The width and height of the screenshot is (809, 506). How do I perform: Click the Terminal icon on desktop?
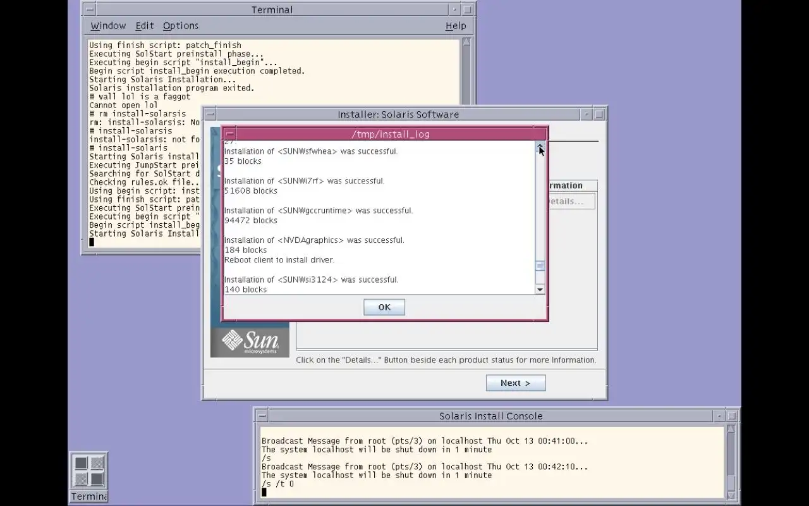pyautogui.click(x=89, y=478)
